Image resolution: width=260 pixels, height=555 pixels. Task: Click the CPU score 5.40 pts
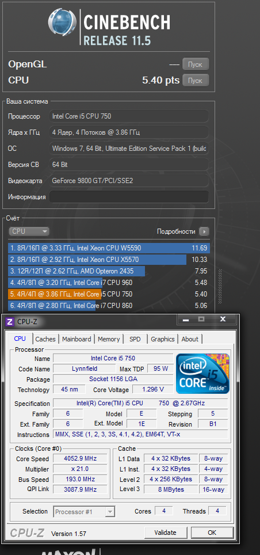pos(161,81)
